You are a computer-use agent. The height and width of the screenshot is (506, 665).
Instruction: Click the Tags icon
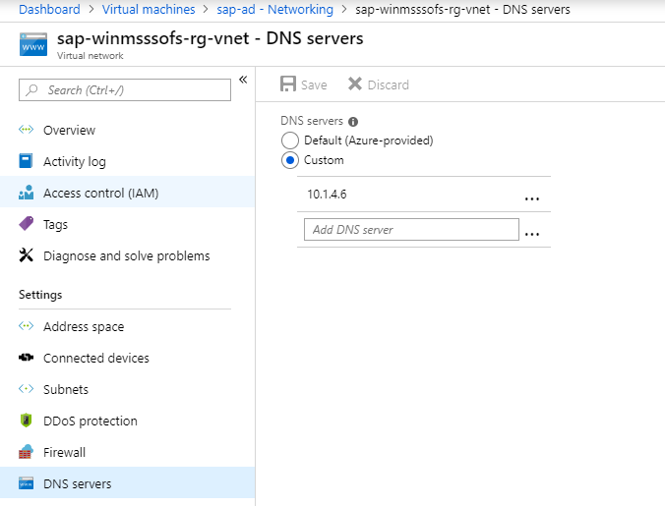27,225
